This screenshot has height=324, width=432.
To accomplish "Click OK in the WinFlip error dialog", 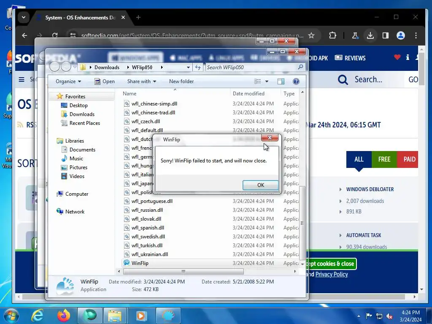I will [x=260, y=185].
